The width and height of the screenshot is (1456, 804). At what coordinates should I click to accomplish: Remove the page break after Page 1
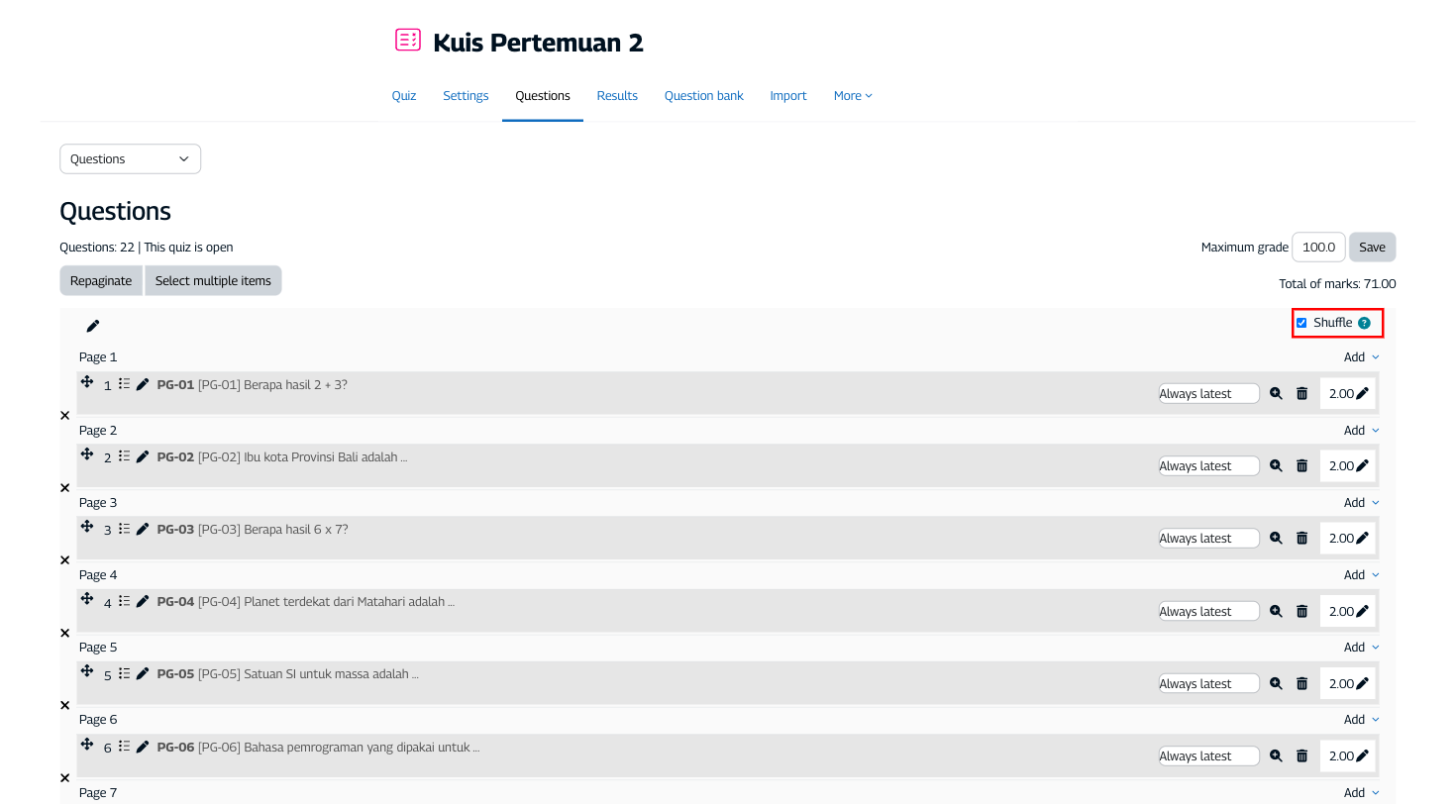pos(64,416)
